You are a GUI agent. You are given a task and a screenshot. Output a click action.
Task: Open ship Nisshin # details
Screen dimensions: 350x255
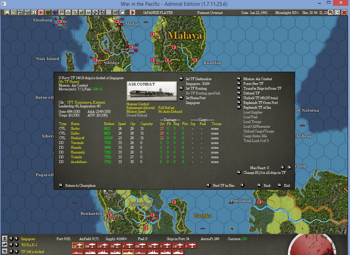(77, 138)
